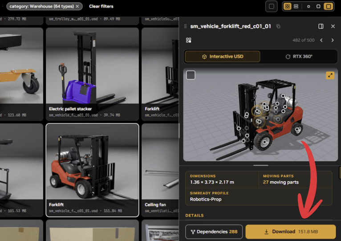Click the Electric pallet stacker title text

click(x=70, y=109)
